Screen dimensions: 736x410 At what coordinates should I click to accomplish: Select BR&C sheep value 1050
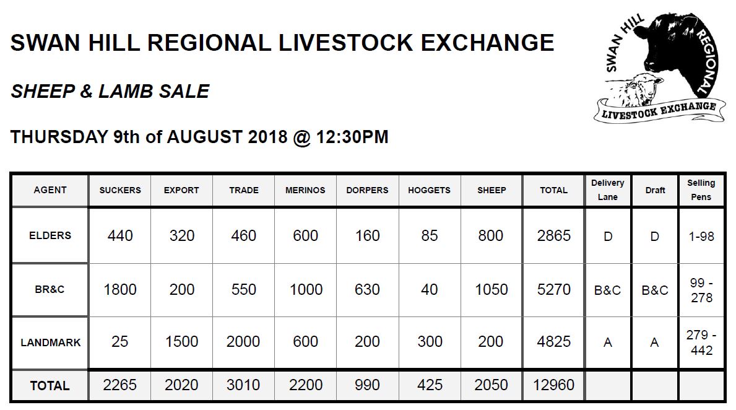491,289
